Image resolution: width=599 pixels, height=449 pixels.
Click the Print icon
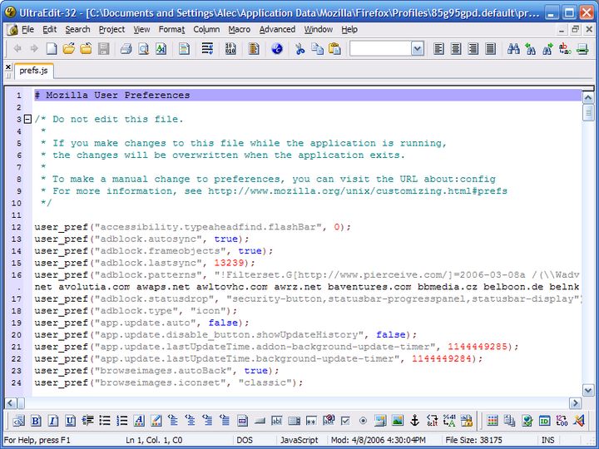pyautogui.click(x=126, y=49)
